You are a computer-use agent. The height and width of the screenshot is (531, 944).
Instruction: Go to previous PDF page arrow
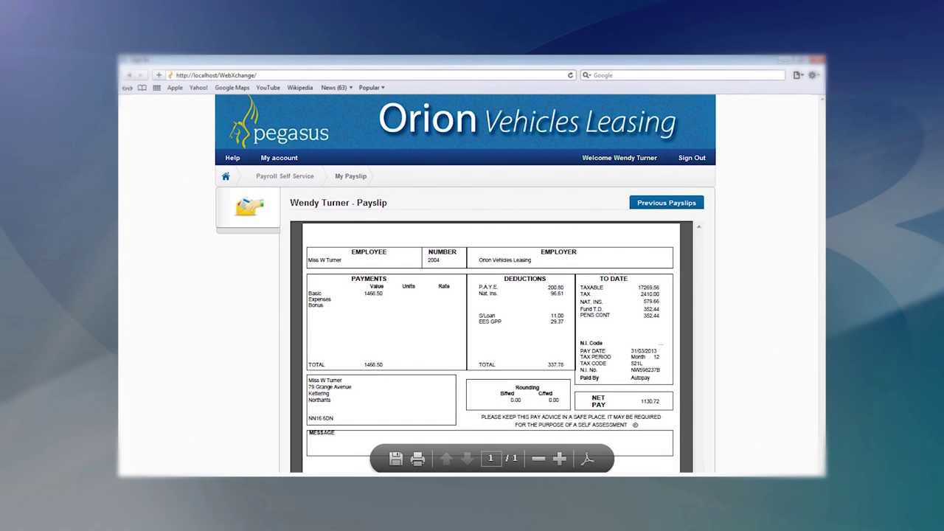(x=446, y=459)
